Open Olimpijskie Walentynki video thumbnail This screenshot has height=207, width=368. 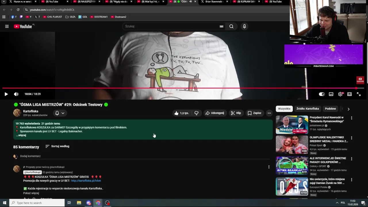(292, 145)
